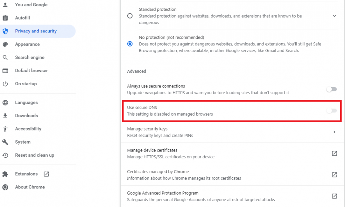The image size is (345, 207).
Task: Enable Always use secure connections toggle
Action: (331, 89)
